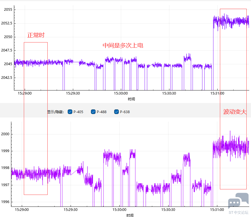This screenshot has width=251, height=217.
Task: Click 15:29:30 tick on top chart axis
Action: [x=72, y=93]
